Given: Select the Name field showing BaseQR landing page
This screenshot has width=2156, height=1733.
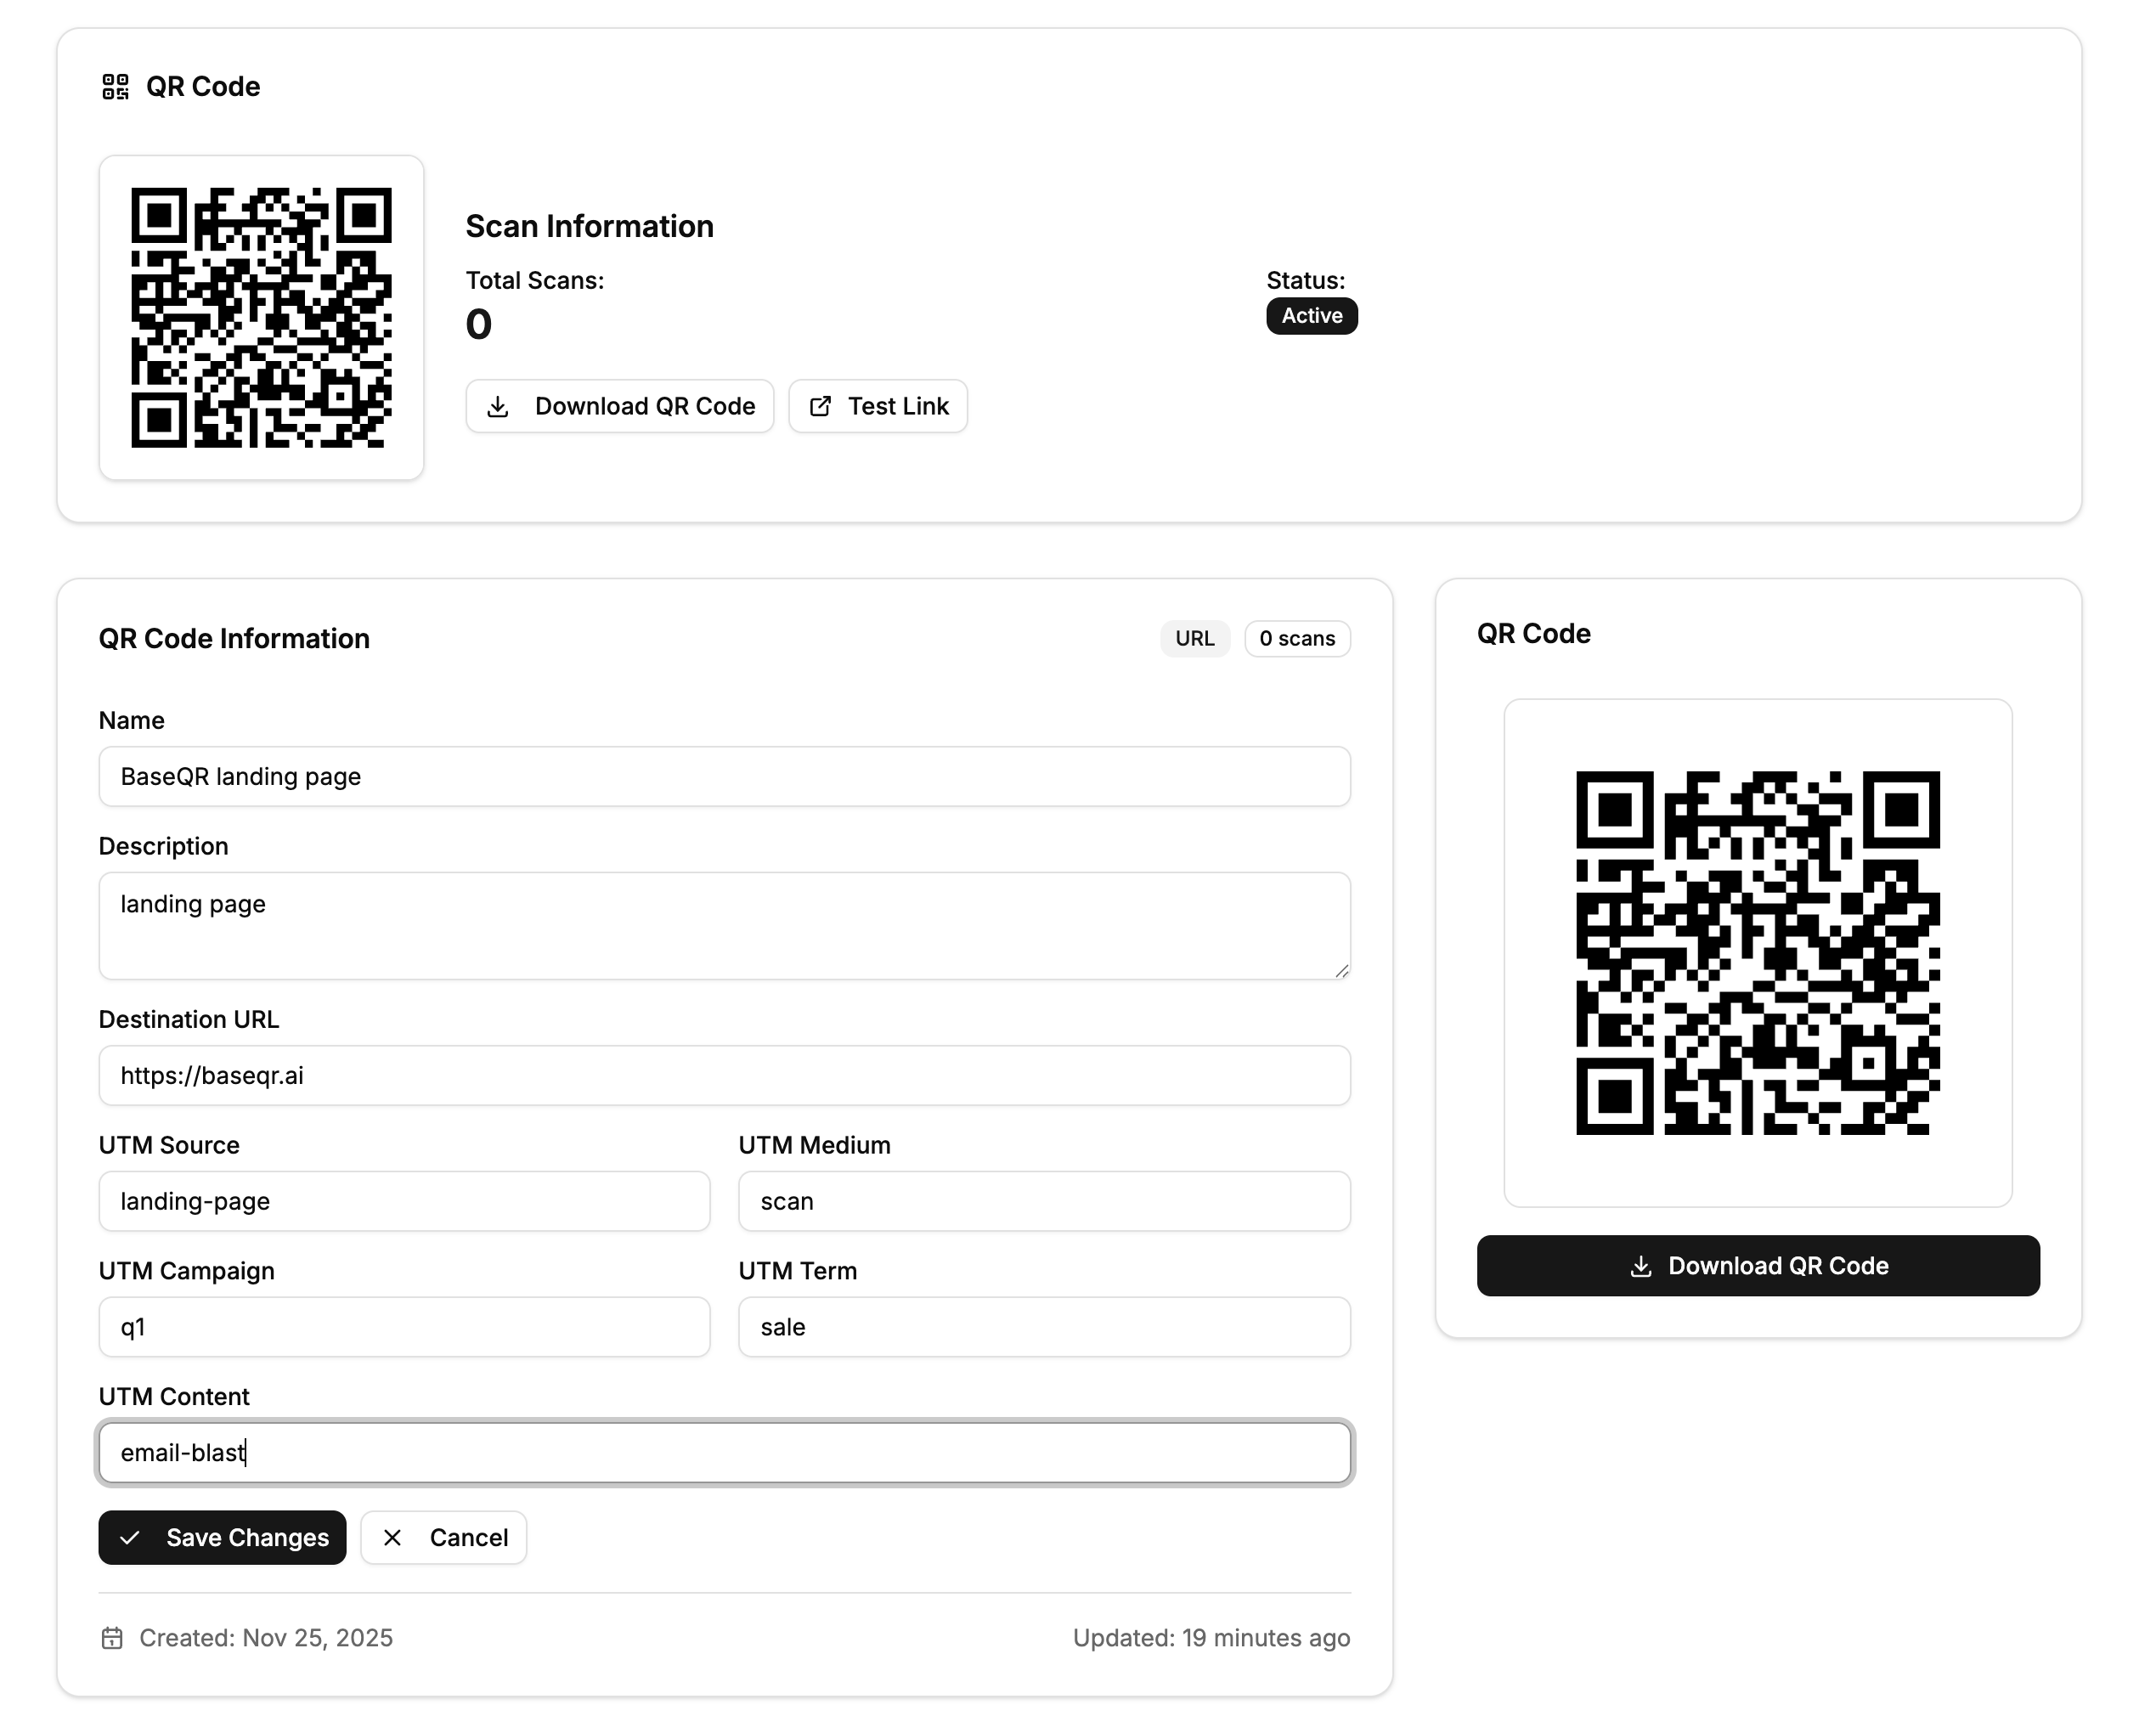Looking at the screenshot, I should tap(724, 776).
